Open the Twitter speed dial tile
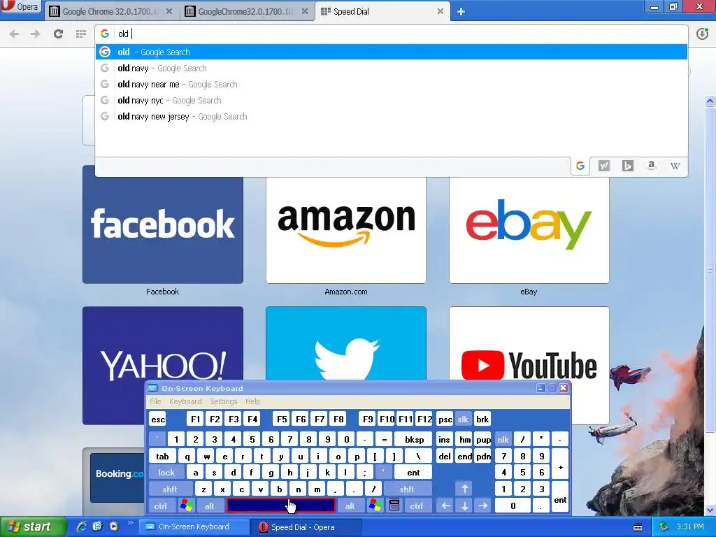716x537 pixels. pyautogui.click(x=345, y=343)
